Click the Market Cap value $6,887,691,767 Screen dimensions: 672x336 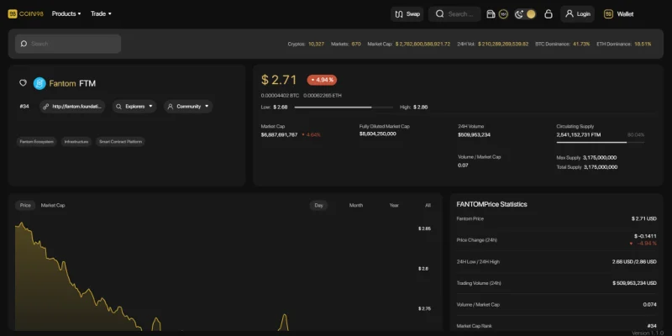click(x=279, y=134)
